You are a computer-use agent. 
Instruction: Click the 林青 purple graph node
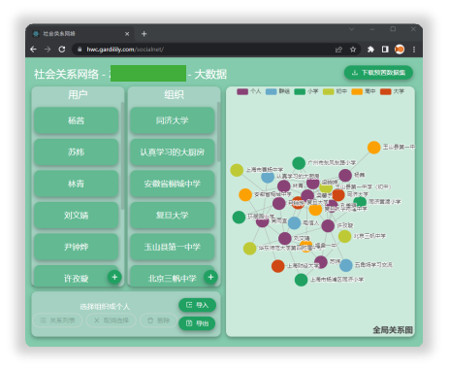[x=284, y=186]
